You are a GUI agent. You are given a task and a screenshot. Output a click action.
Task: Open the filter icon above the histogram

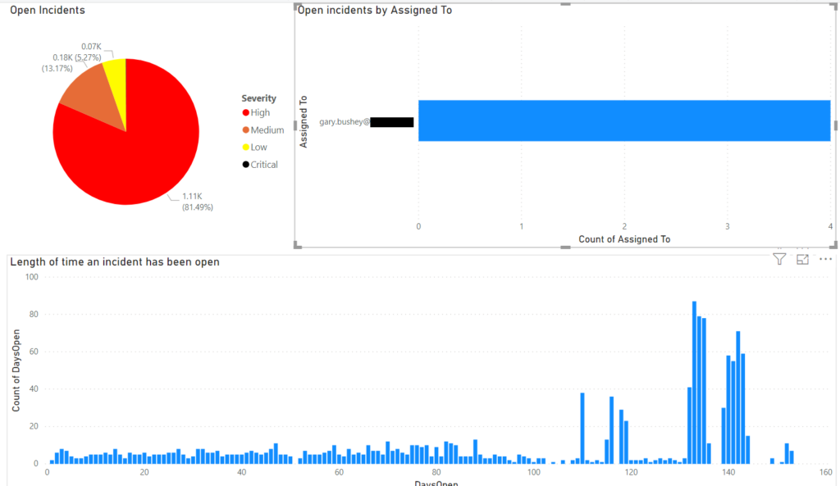click(x=779, y=260)
